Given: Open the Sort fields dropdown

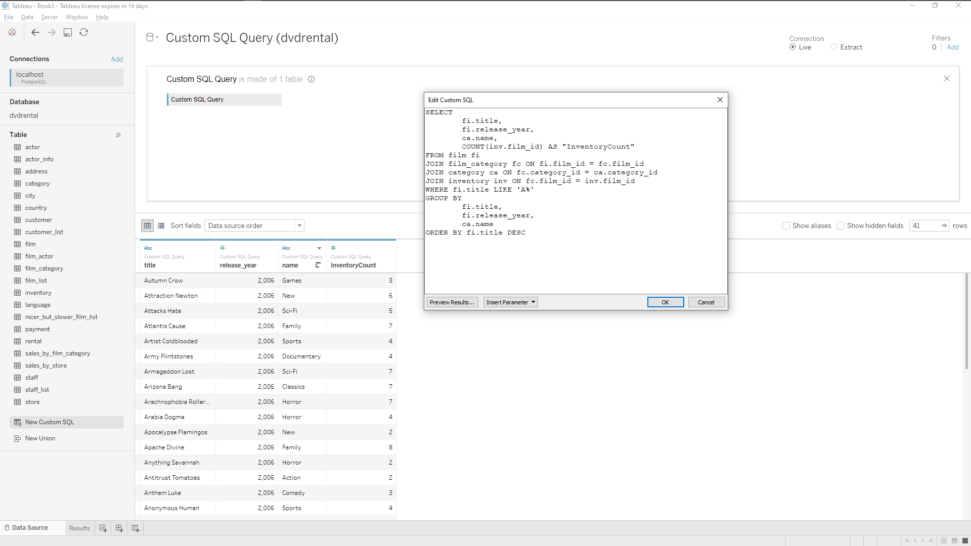Looking at the screenshot, I should pyautogui.click(x=254, y=226).
